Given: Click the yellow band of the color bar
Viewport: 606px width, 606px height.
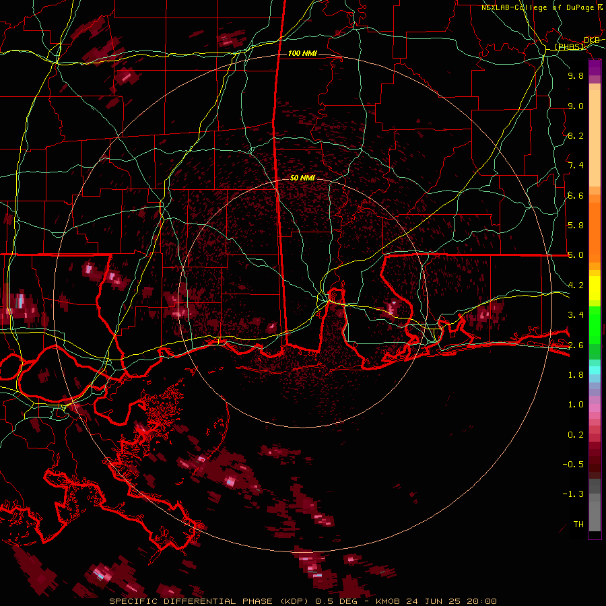Looking at the screenshot, I should click(595, 288).
